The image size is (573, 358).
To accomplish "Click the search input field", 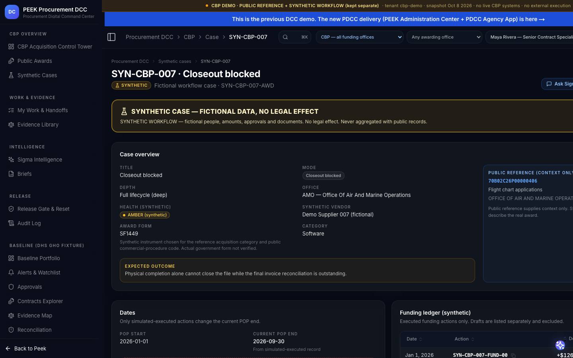I will click(295, 37).
